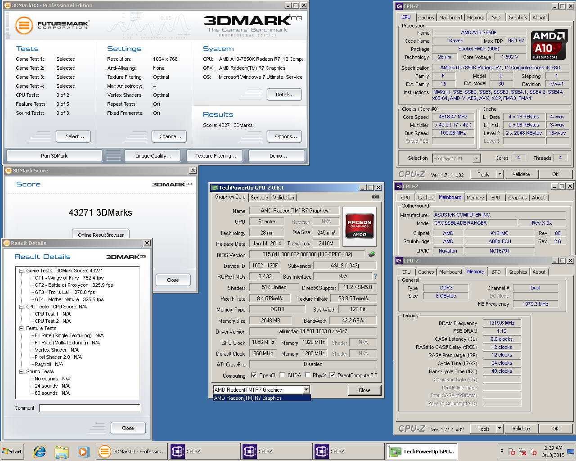
Task: Select AMD Radeon(TM) R7 Graphics list entry
Action: [x=261, y=398]
